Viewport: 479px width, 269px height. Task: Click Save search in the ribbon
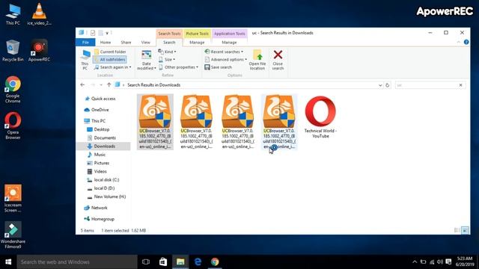click(218, 67)
